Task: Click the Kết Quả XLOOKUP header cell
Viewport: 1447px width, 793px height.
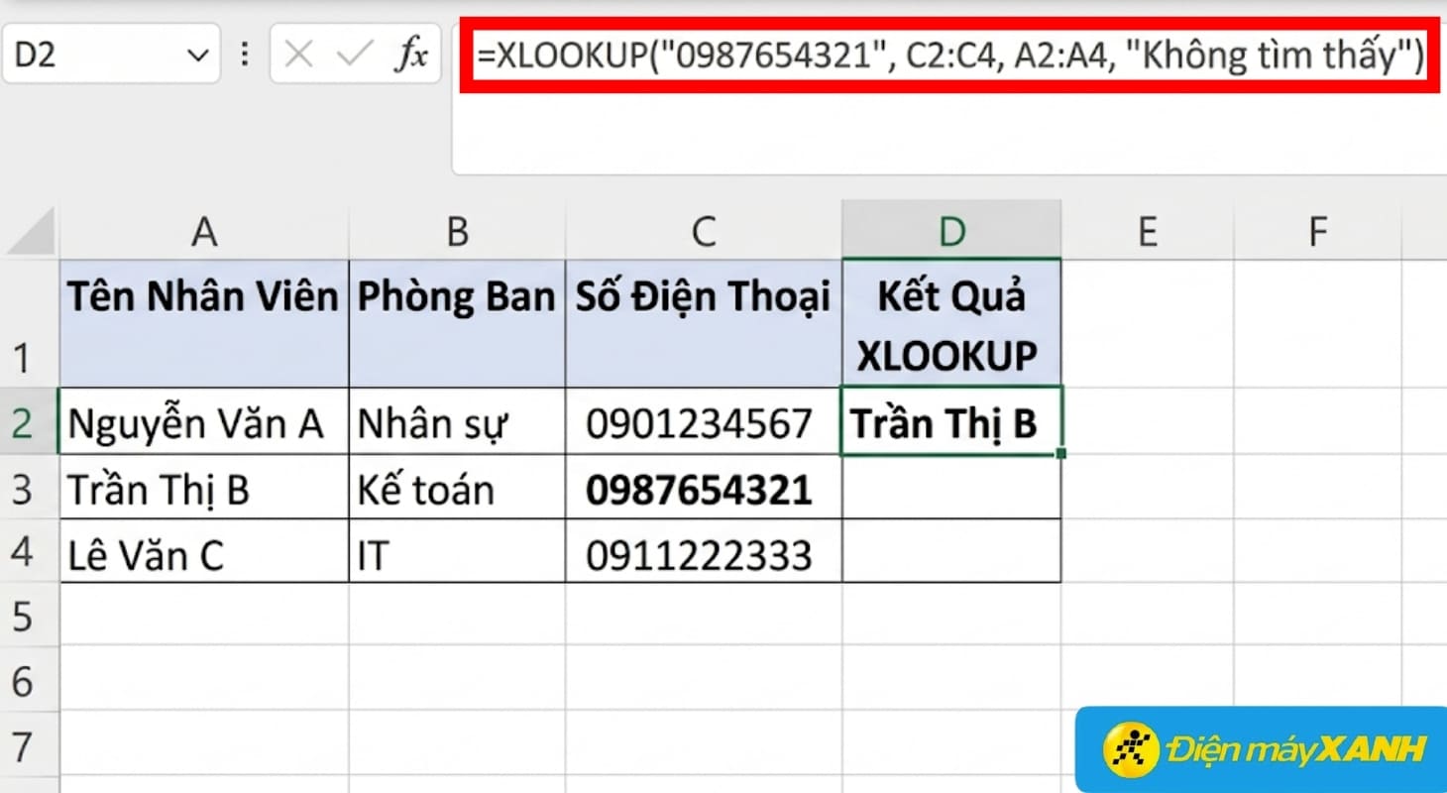Action: point(950,322)
